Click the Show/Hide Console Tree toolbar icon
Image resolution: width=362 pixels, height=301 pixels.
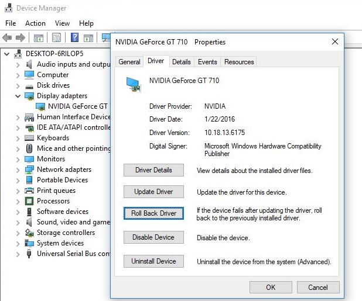(38, 37)
